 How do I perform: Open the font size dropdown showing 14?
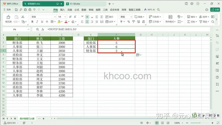pos(65,17)
